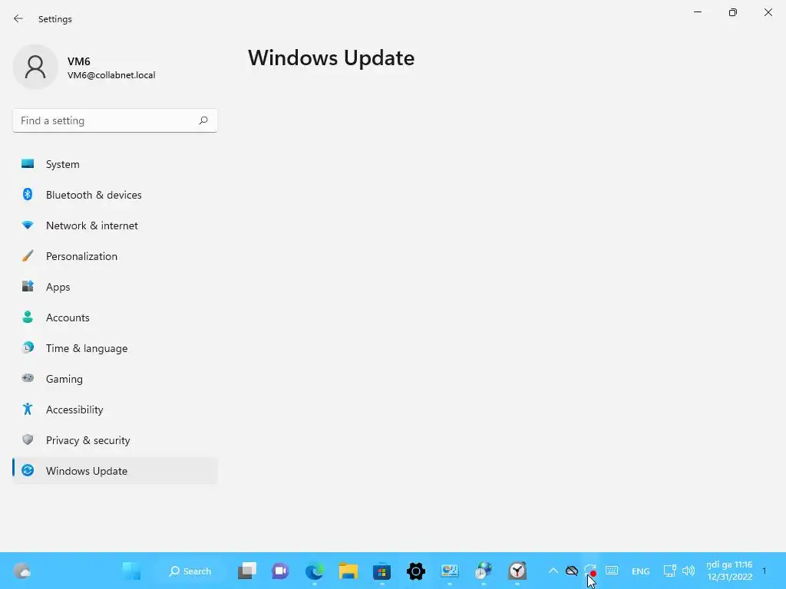Screen dimensions: 786x589
Task: Open the touch keyboard tray icon
Action: point(612,571)
